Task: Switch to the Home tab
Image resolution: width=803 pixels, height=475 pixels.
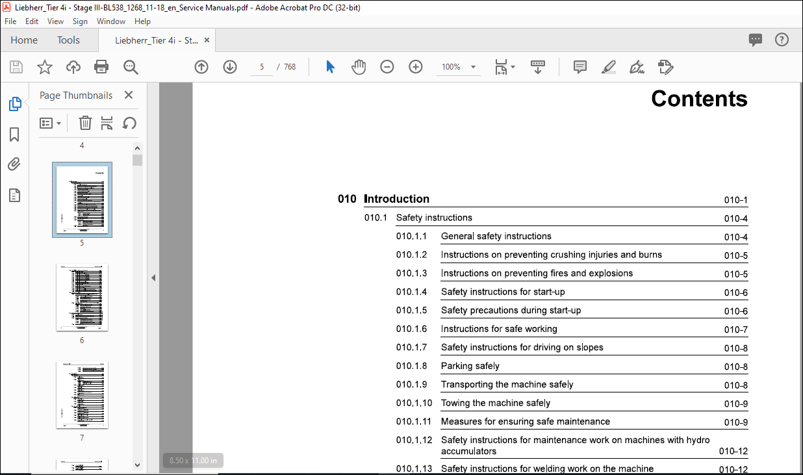Action: [24, 40]
